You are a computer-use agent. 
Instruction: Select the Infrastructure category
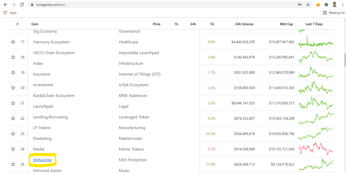pos(131,63)
